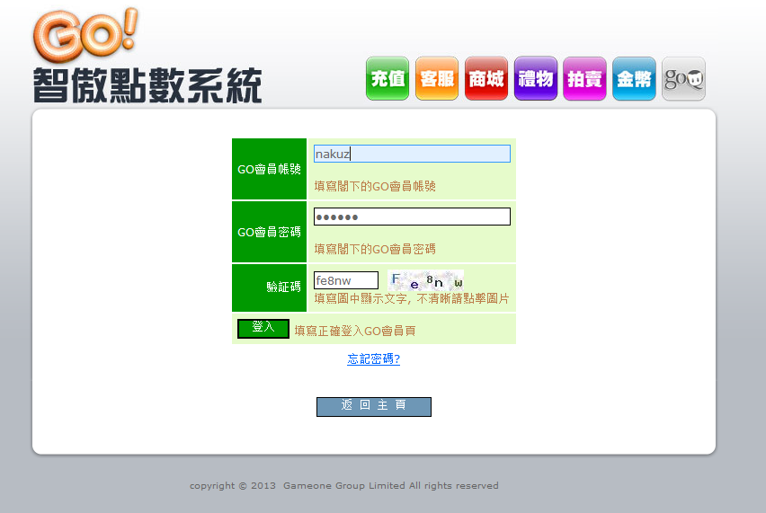Open the magenta 拍賣 auction icon
The width and height of the screenshot is (766, 513).
coord(584,79)
